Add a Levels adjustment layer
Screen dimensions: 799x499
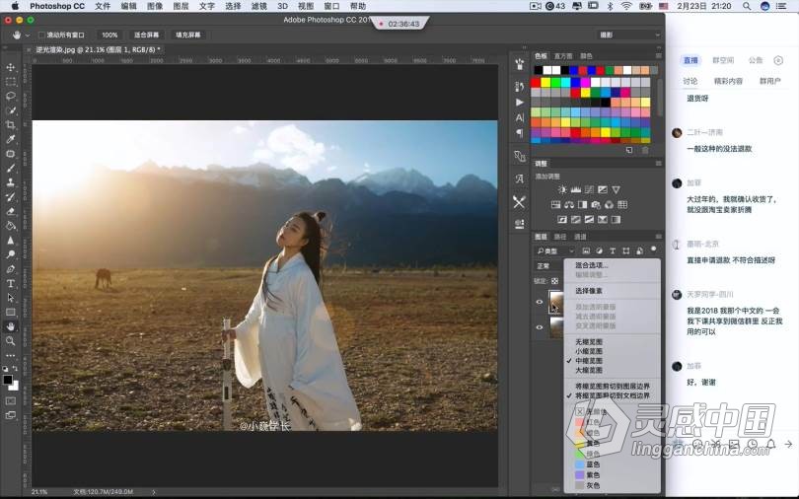point(576,189)
